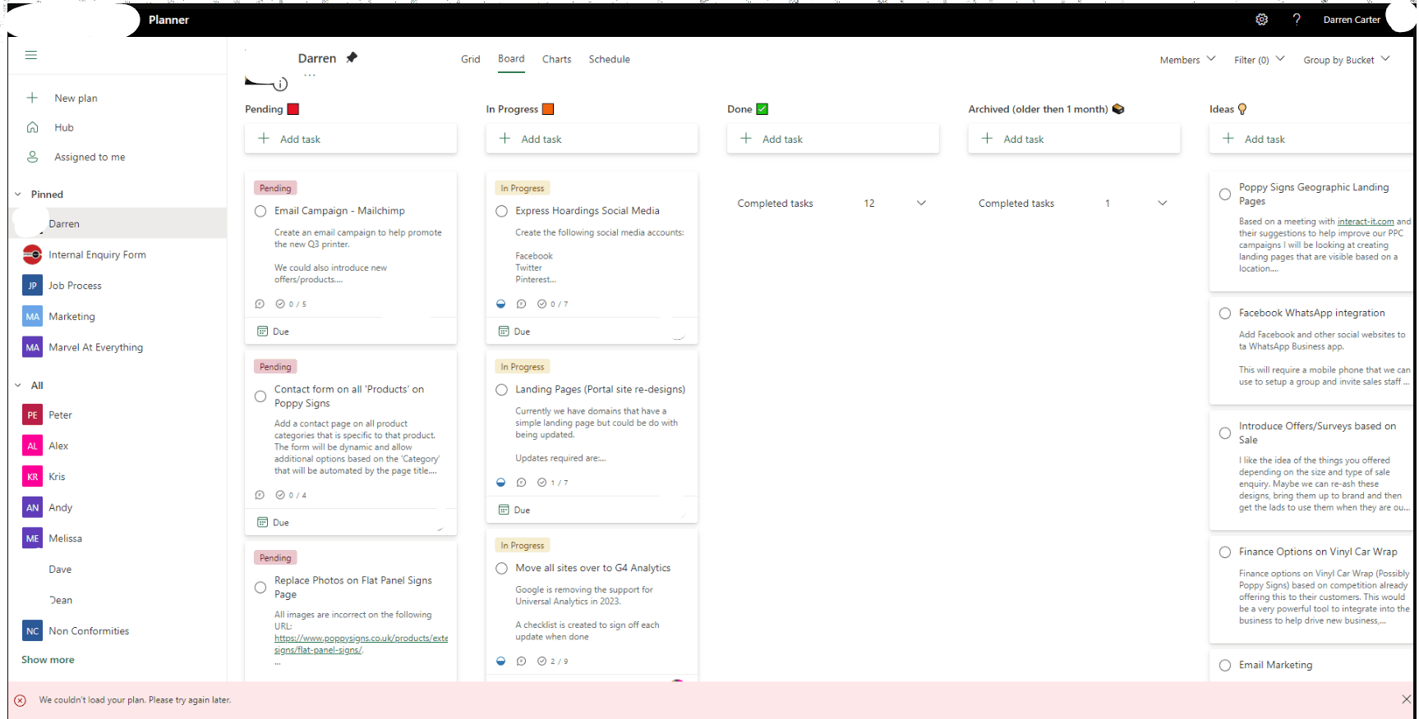The width and height of the screenshot is (1419, 719).
Task: Toggle the hamburger navigation menu
Action: point(31,55)
